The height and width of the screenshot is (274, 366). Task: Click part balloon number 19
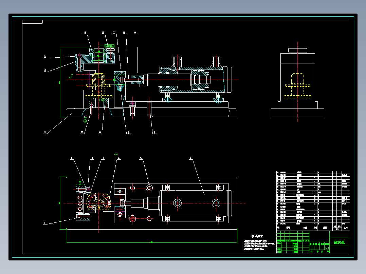coord(135,33)
